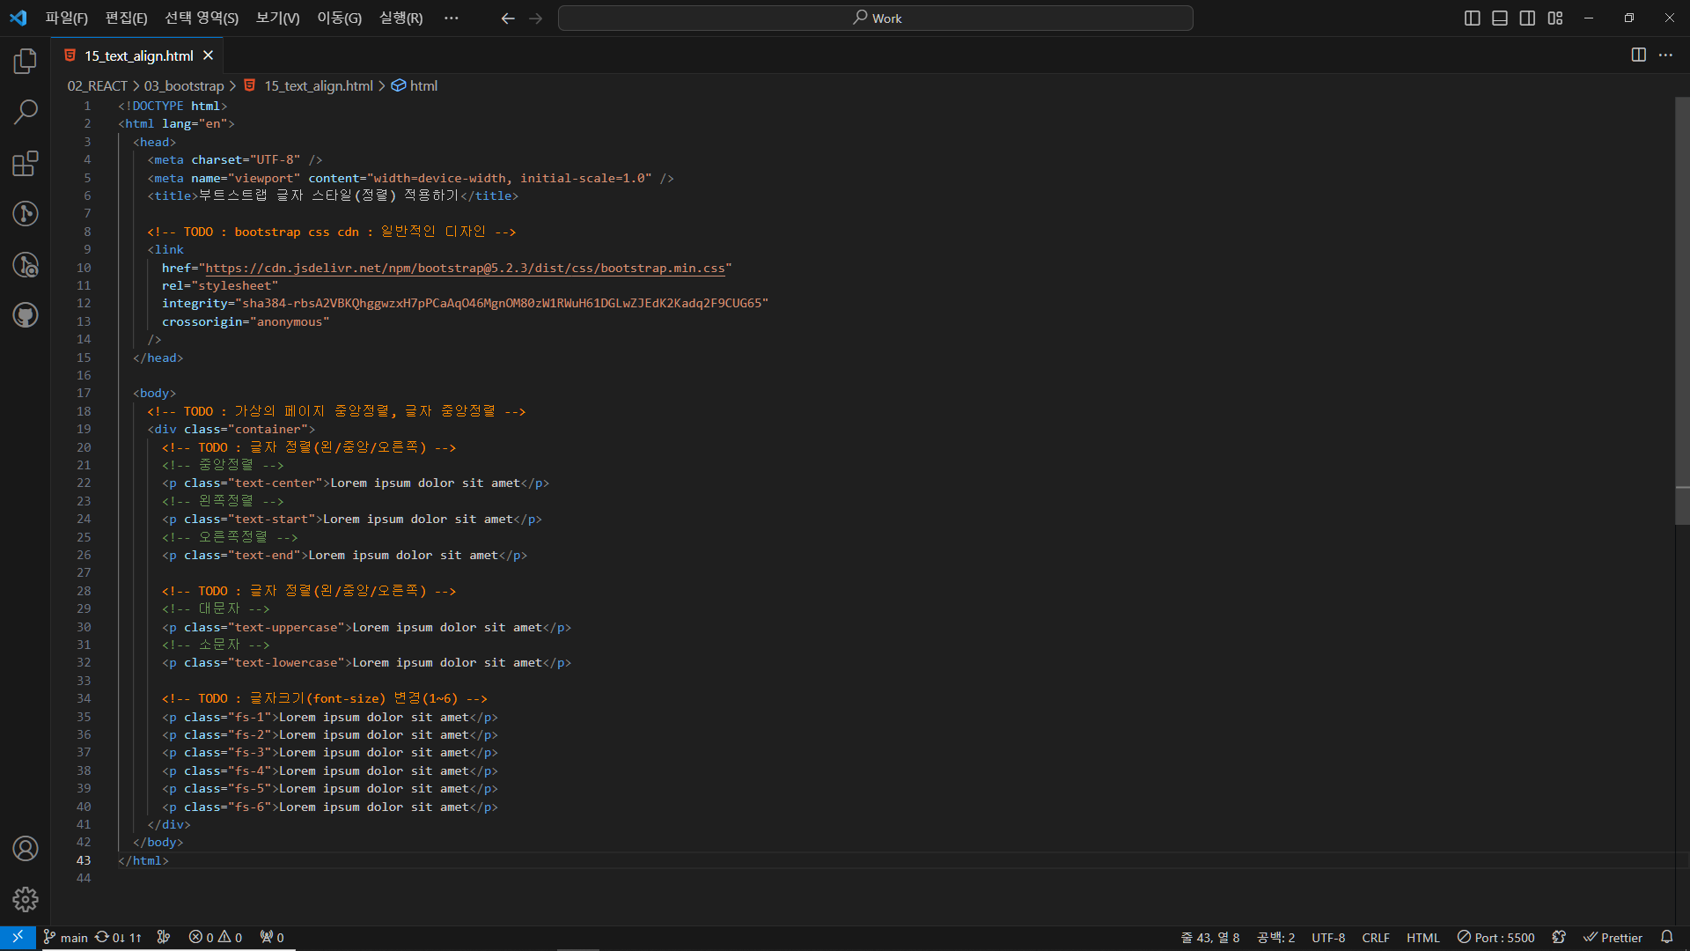The height and width of the screenshot is (951, 1690).
Task: Toggle the secondary side bar layout button
Action: coord(1527,18)
